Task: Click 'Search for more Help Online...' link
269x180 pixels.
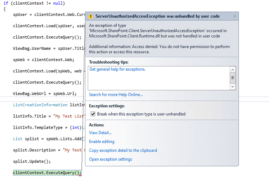Action: (116, 95)
